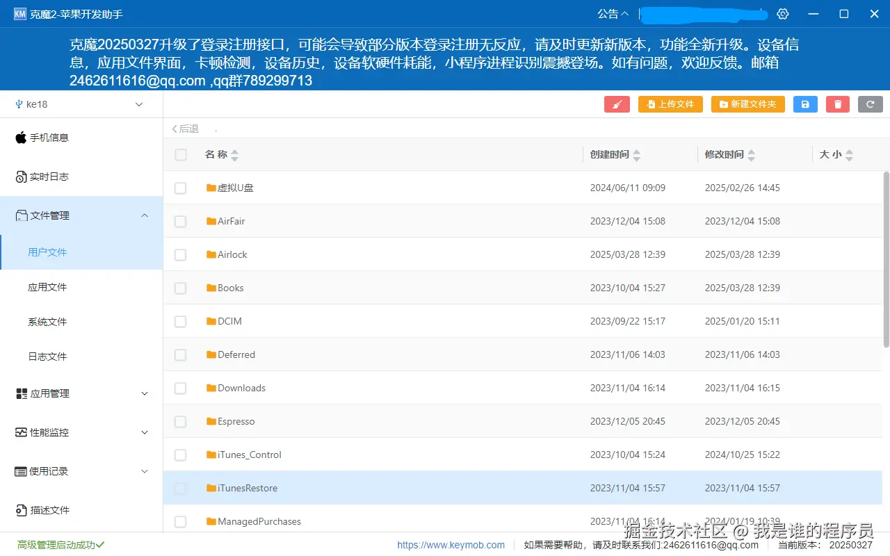The height and width of the screenshot is (556, 890).
Task: Select the Airlock row checkbox
Action: pos(181,254)
